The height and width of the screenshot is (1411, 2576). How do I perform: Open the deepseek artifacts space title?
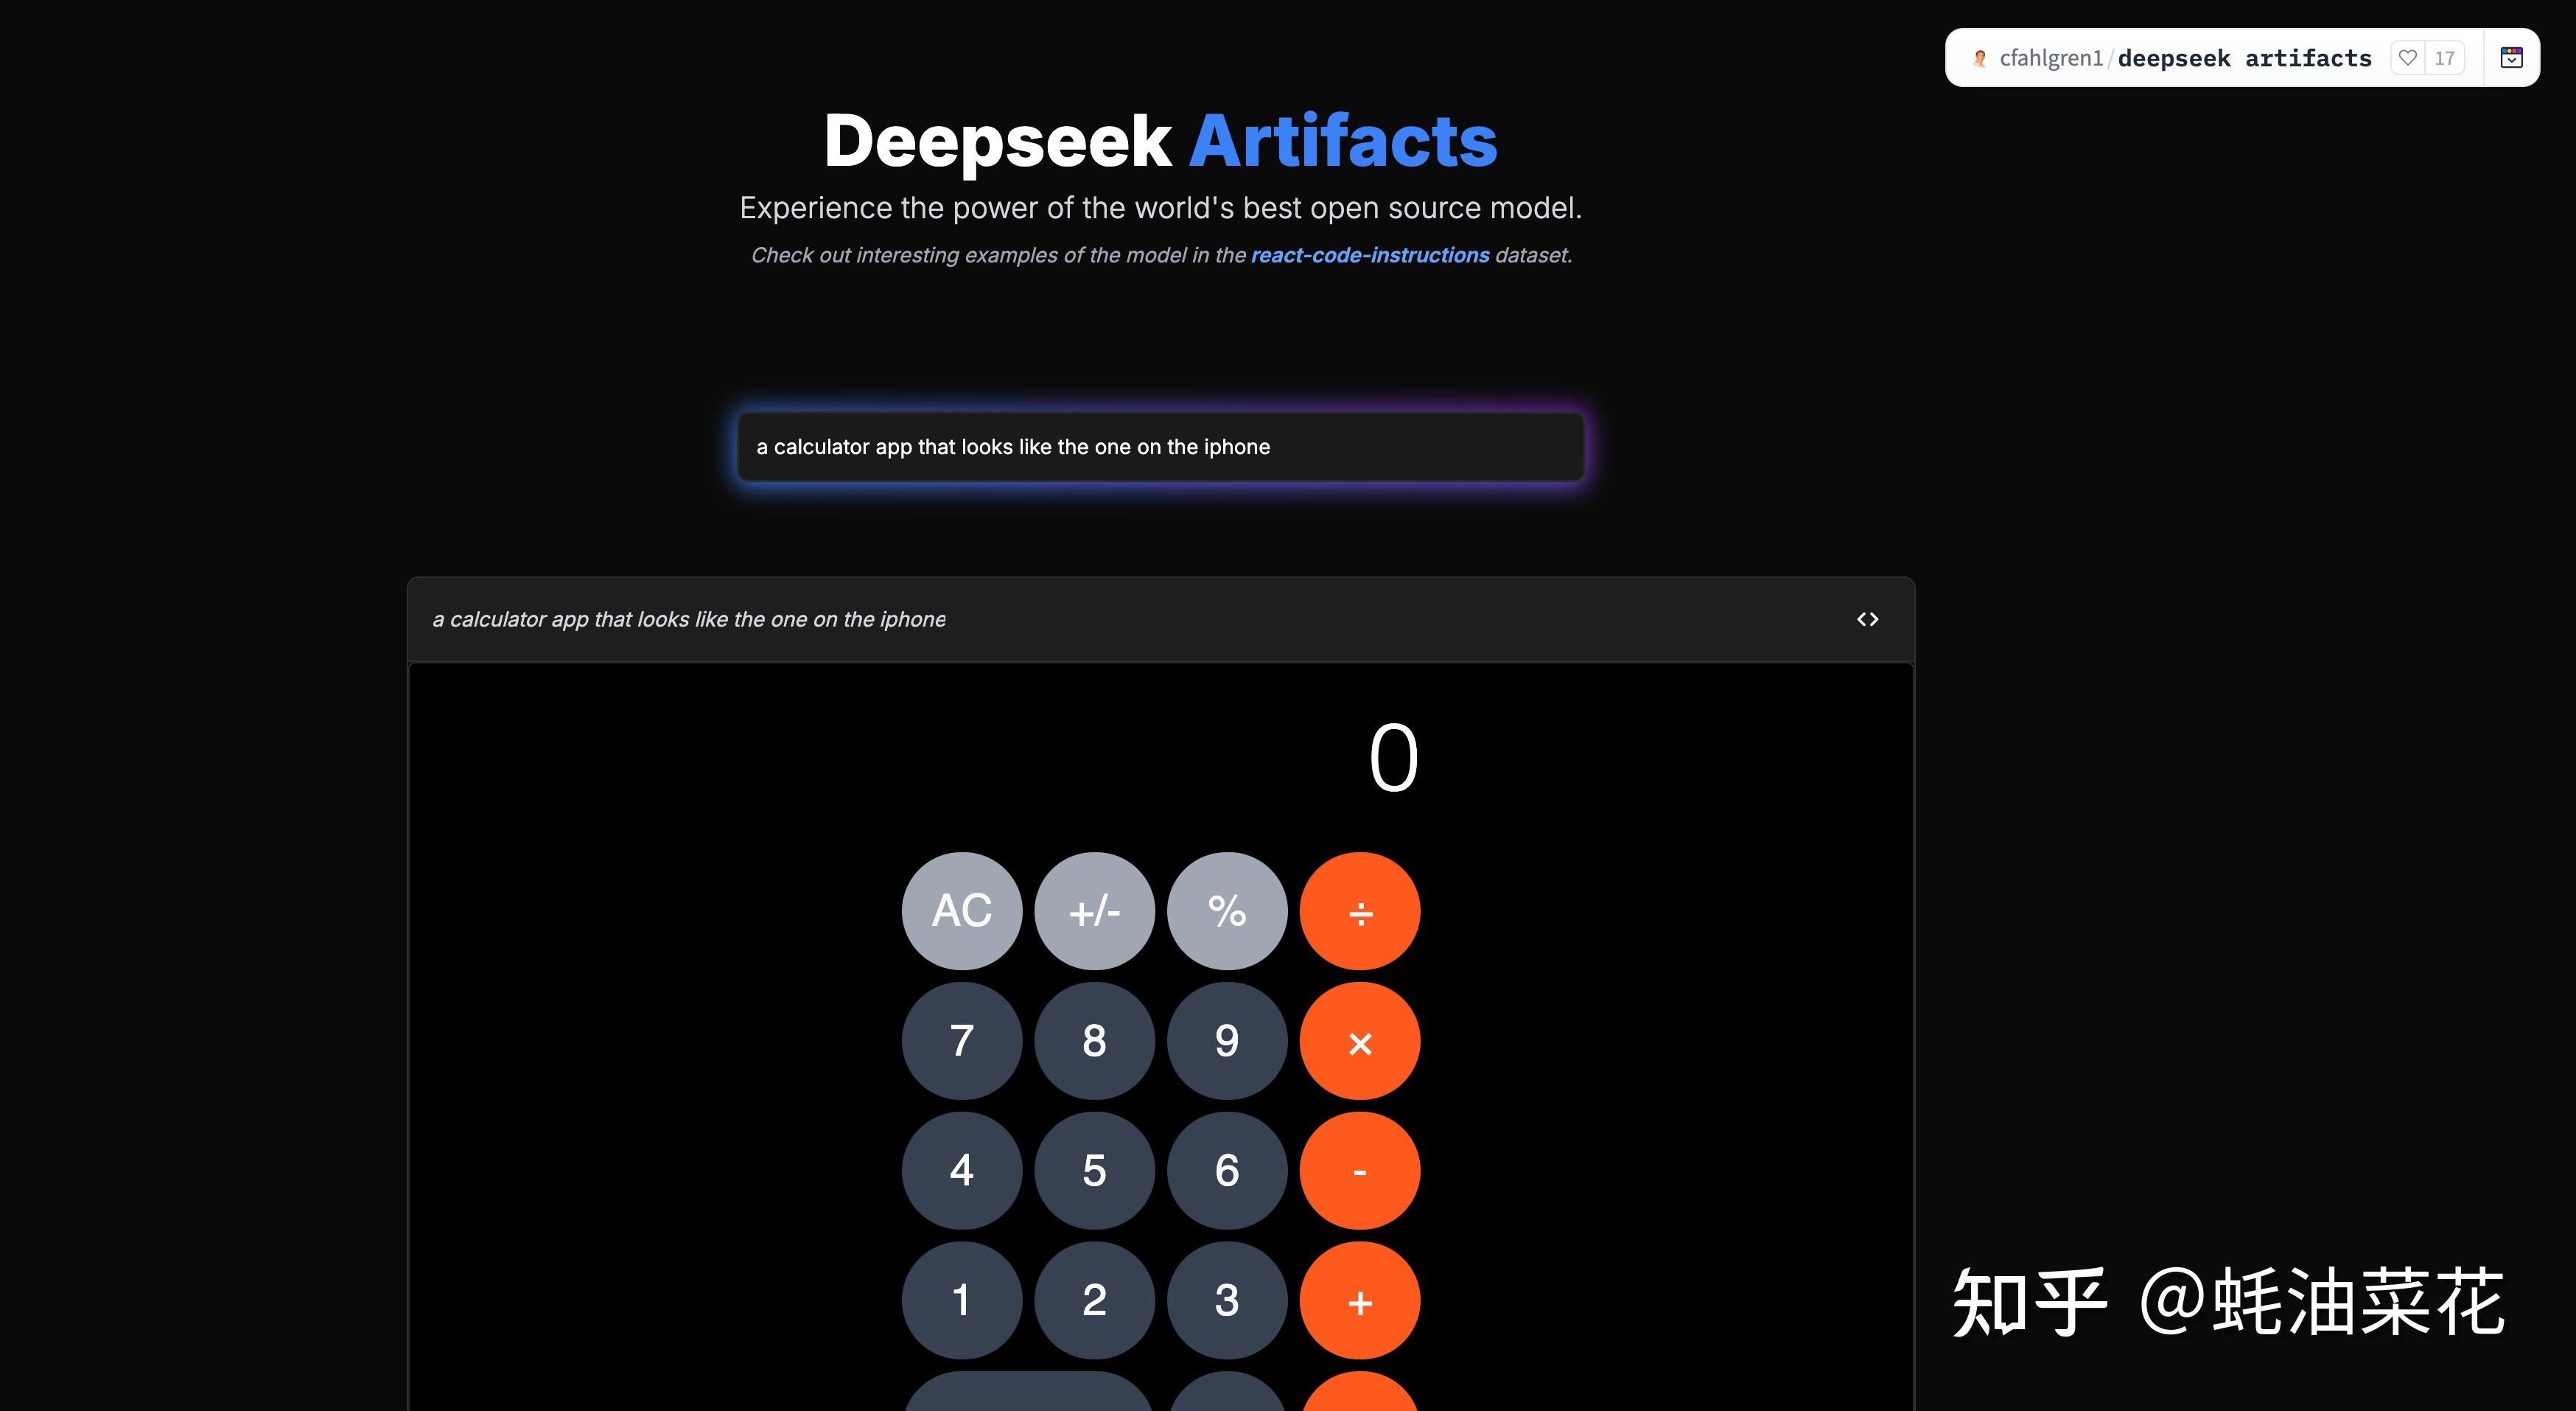(x=2245, y=57)
